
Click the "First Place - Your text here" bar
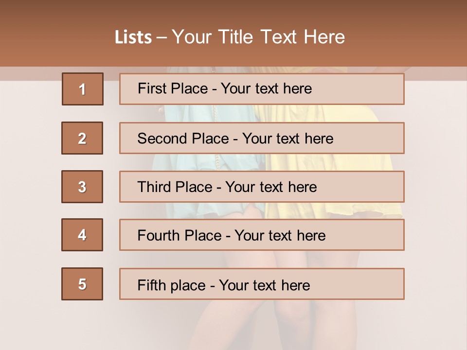tap(262, 89)
